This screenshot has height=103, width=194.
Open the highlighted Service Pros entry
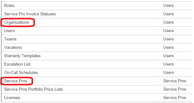coord(15,81)
